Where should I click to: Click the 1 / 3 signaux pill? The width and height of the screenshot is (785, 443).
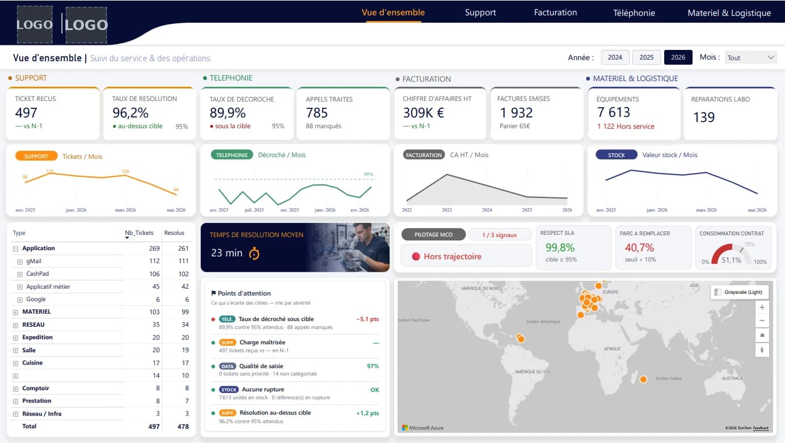[499, 235]
